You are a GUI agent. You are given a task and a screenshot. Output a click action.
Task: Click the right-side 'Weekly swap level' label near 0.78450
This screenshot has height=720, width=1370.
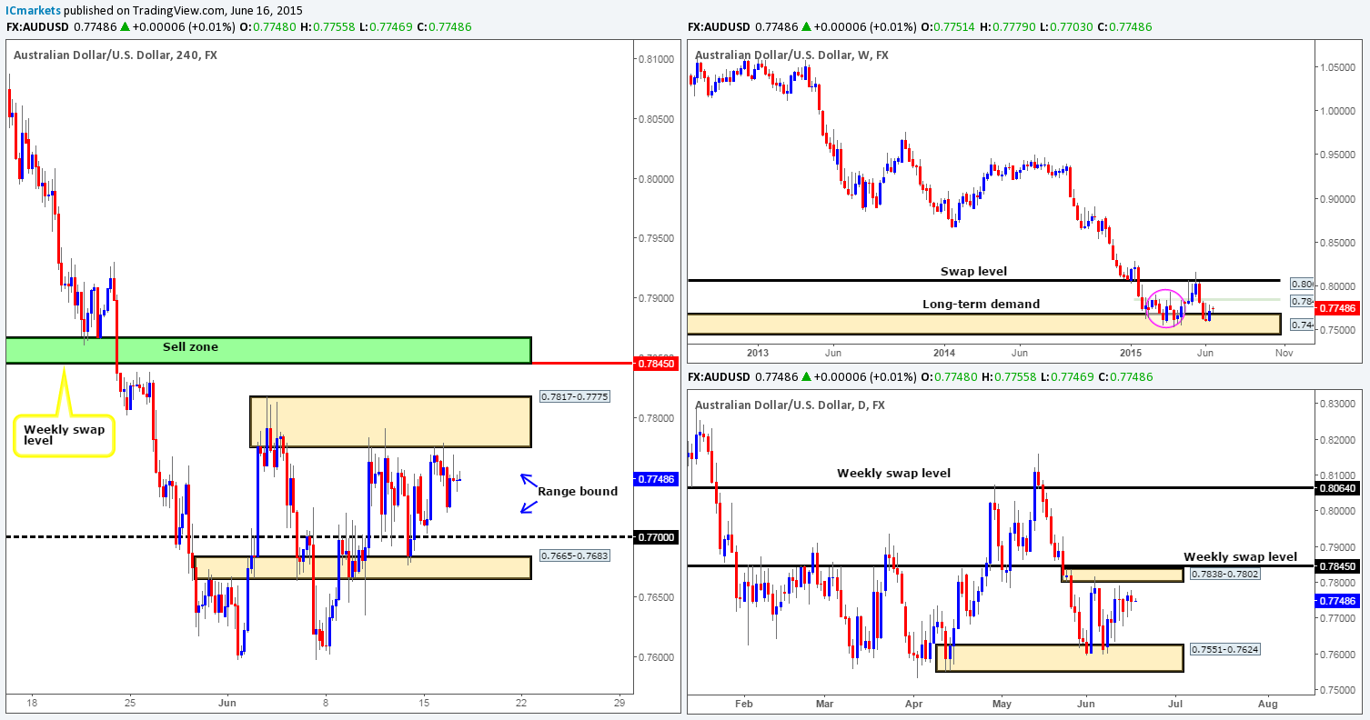click(1240, 556)
